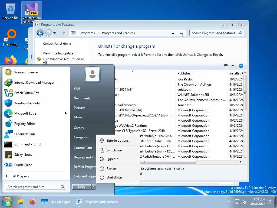Launch Command Prompt from Start menu
The height and width of the screenshot is (208, 277).
point(36,144)
